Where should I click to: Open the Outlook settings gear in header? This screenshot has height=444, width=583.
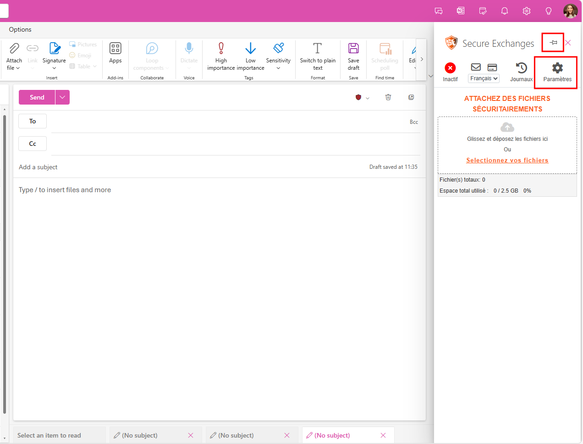coord(527,11)
